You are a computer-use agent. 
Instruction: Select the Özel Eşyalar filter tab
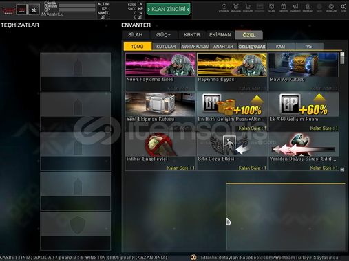click(252, 47)
